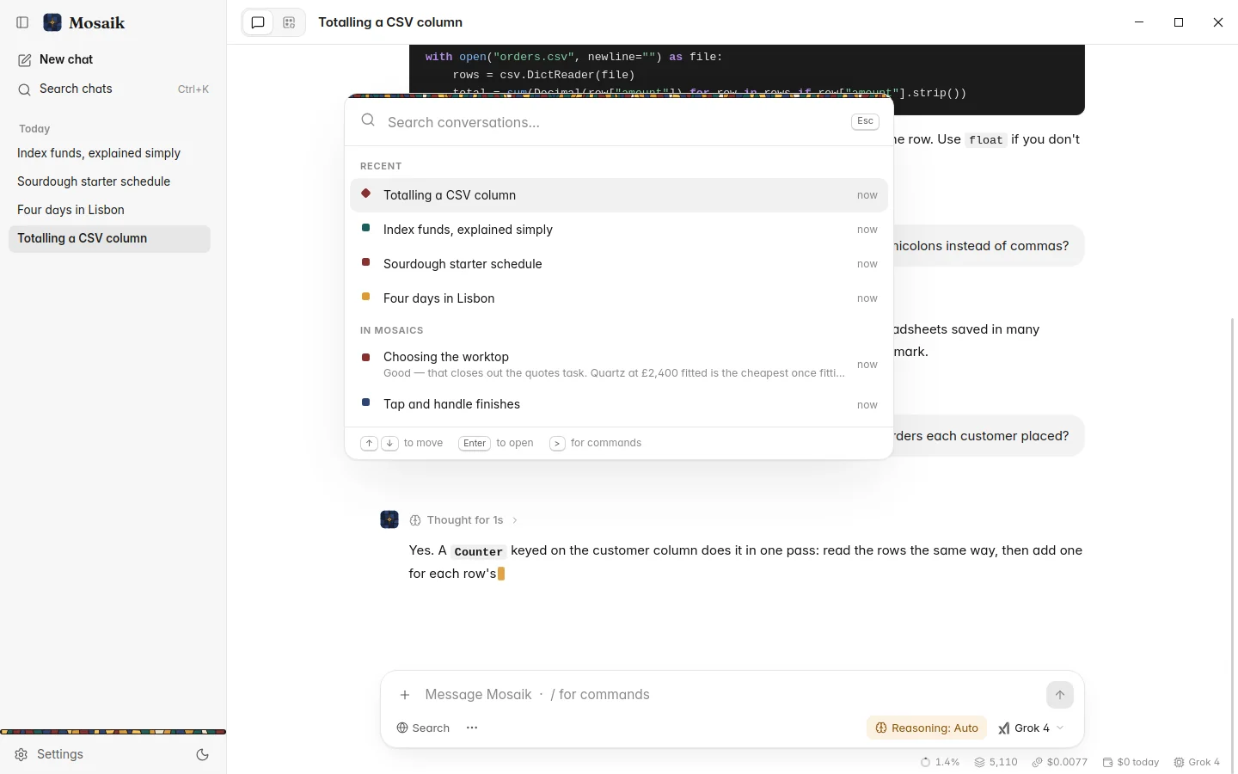The height and width of the screenshot is (774, 1238).
Task: Click green swatch beside Index funds result
Action: 366,228
